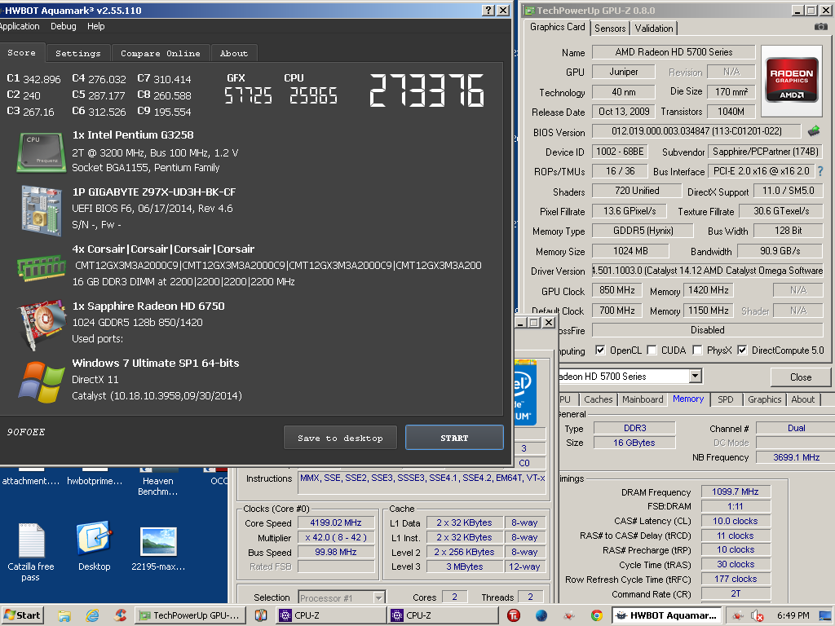Open the Help menu in Aquamark
835x626 pixels.
coord(96,26)
